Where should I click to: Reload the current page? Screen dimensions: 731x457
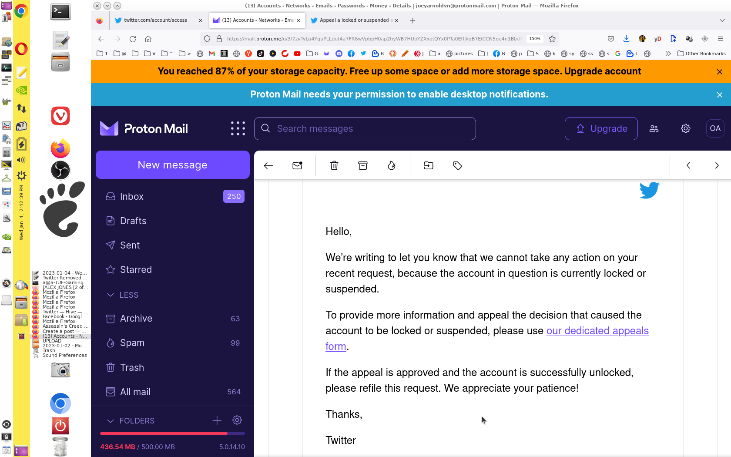pyautogui.click(x=133, y=39)
